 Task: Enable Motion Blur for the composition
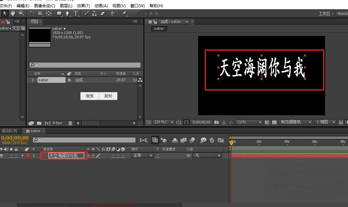point(192,140)
